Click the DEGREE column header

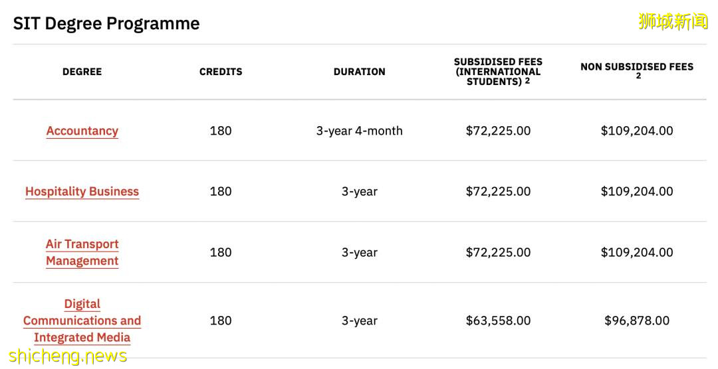click(x=82, y=72)
